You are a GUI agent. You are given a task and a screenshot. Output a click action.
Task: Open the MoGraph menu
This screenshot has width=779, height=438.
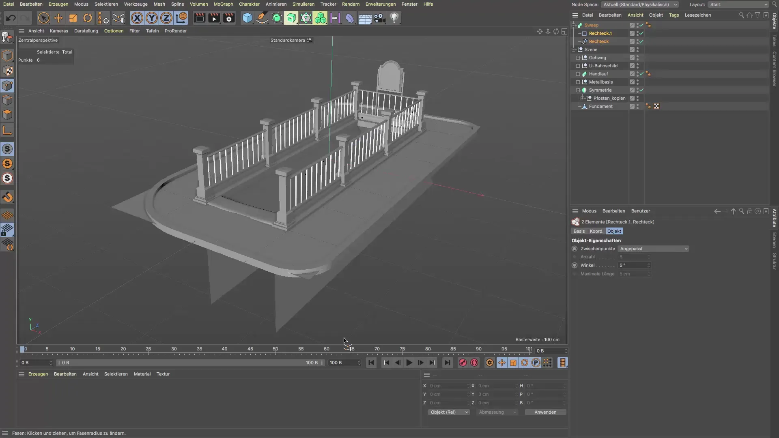pyautogui.click(x=223, y=4)
